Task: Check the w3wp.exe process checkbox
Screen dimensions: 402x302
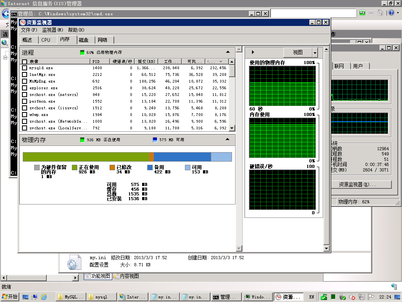Action: (x=25, y=115)
